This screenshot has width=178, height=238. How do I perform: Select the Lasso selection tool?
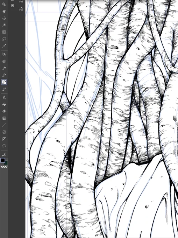click(4, 39)
